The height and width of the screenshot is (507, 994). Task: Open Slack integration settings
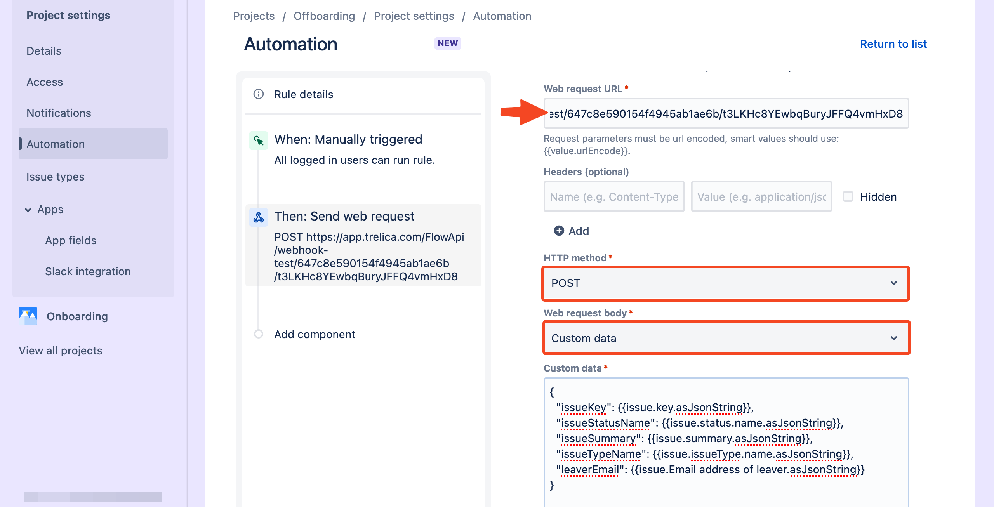[88, 271]
